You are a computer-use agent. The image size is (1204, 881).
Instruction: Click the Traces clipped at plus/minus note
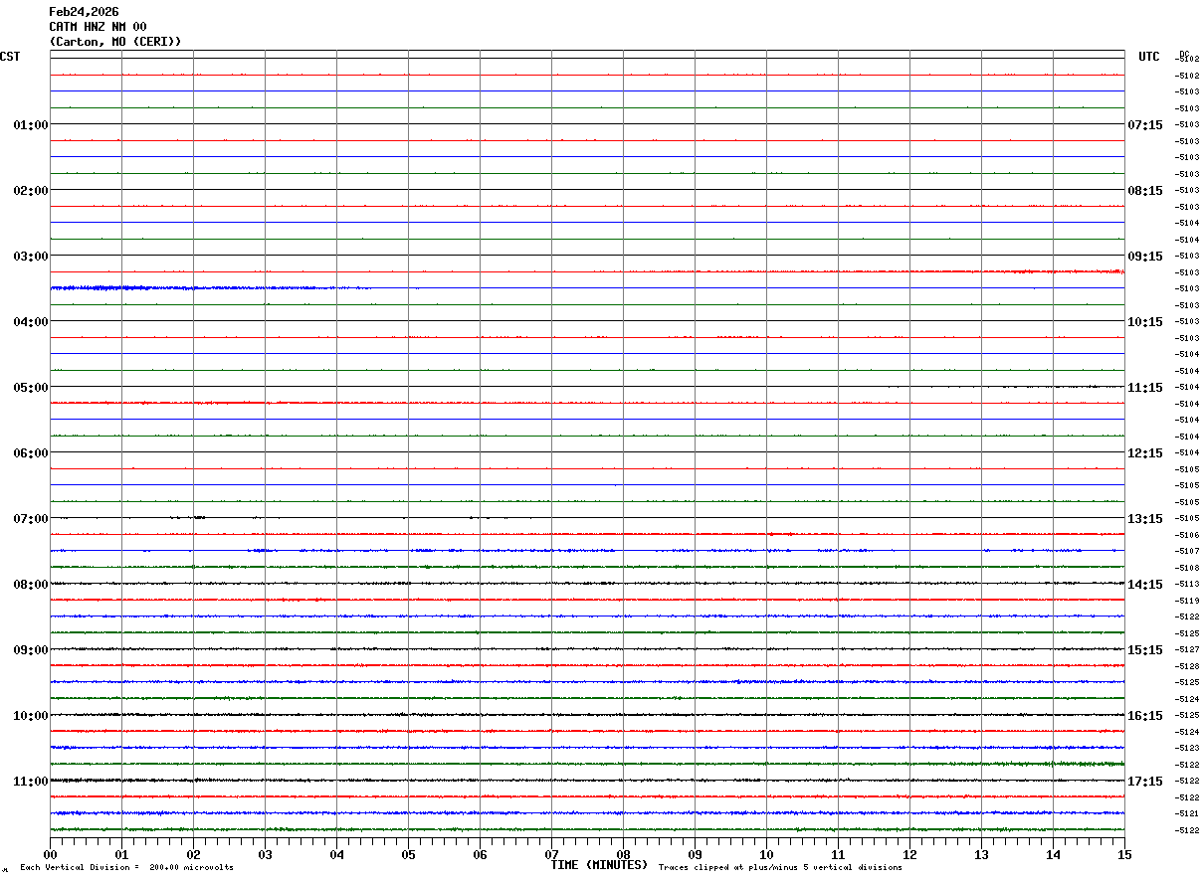point(780,868)
